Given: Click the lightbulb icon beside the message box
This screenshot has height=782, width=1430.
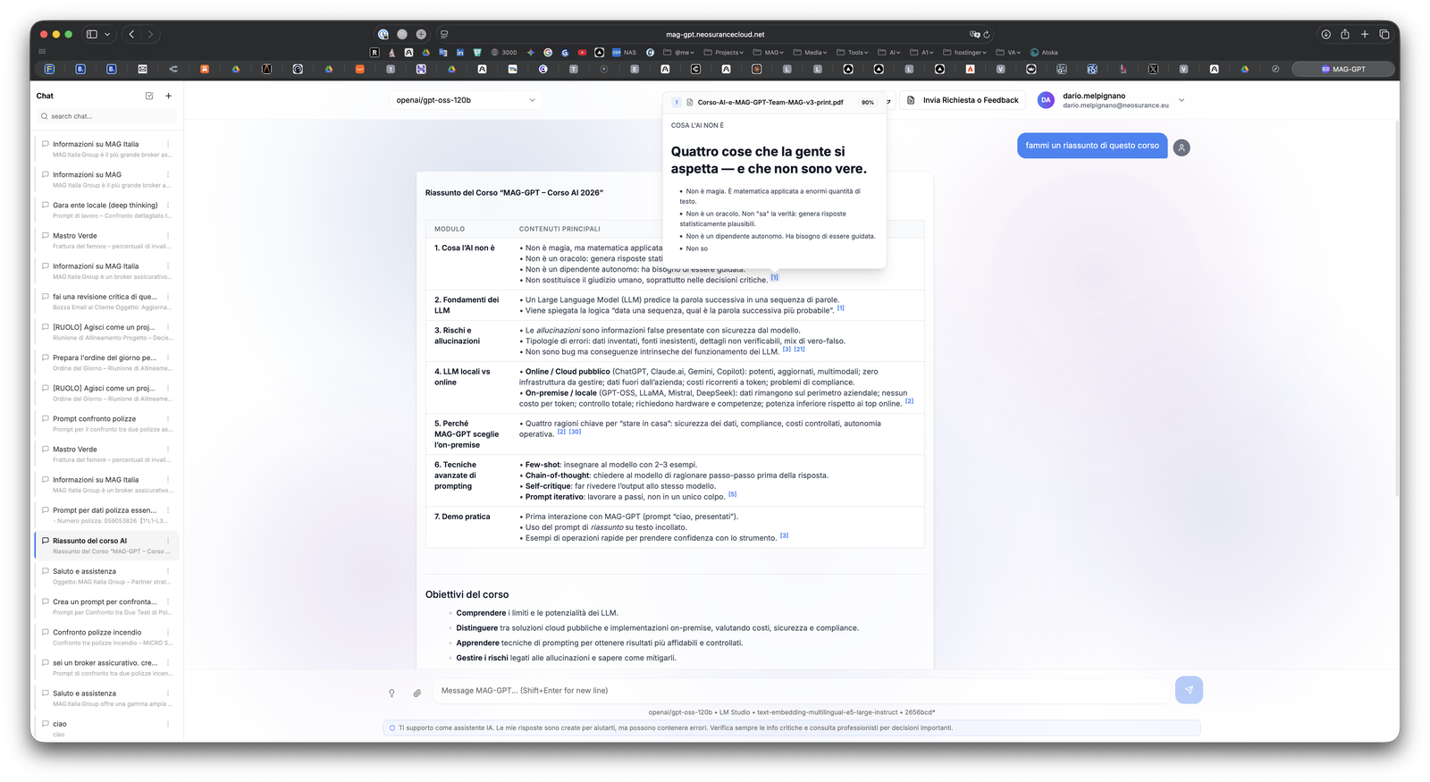Looking at the screenshot, I should click(x=391, y=693).
